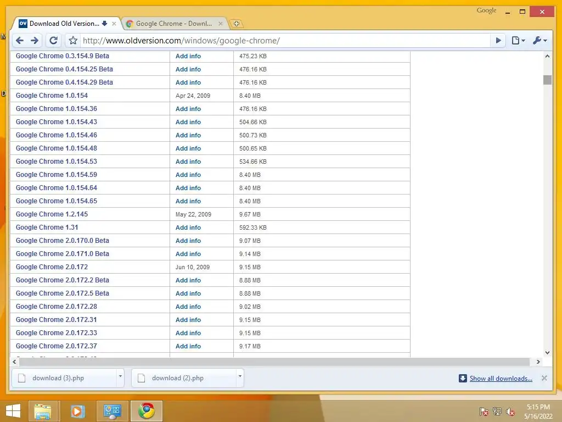Click Show all downloads link

point(501,379)
